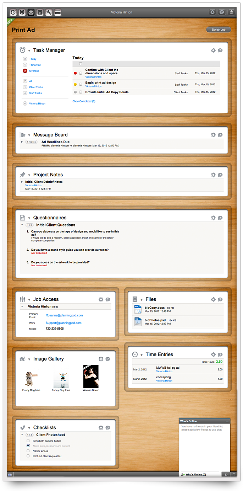
Task: Open the Support@planningpod.com email link
Action: click(63, 323)
